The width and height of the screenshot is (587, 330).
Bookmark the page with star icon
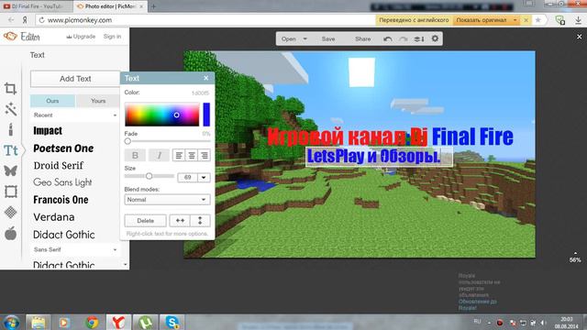click(x=538, y=20)
